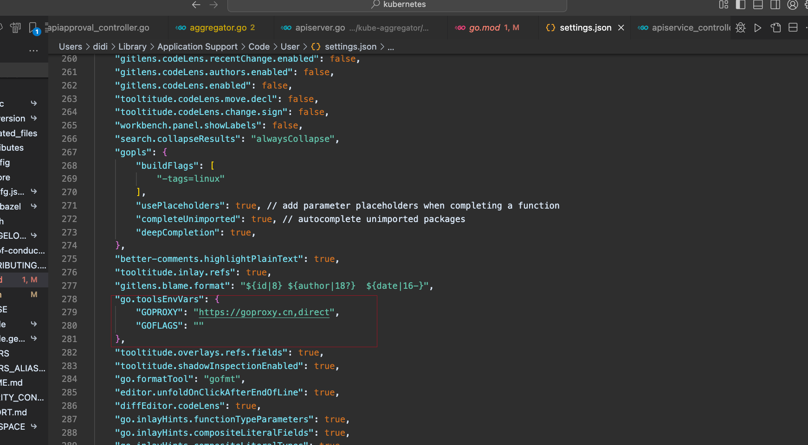
Task: Select the of-conduc... file in explorer
Action: click(x=23, y=250)
